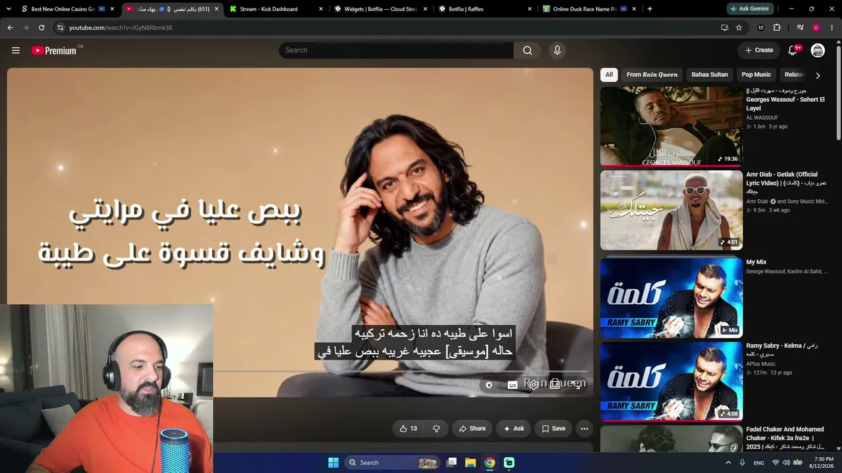842x473 pixels.
Task: Pause the video in the player
Action: [489, 385]
